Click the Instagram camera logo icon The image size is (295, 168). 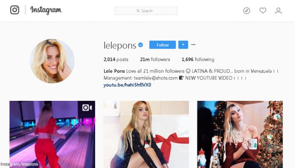point(15,10)
